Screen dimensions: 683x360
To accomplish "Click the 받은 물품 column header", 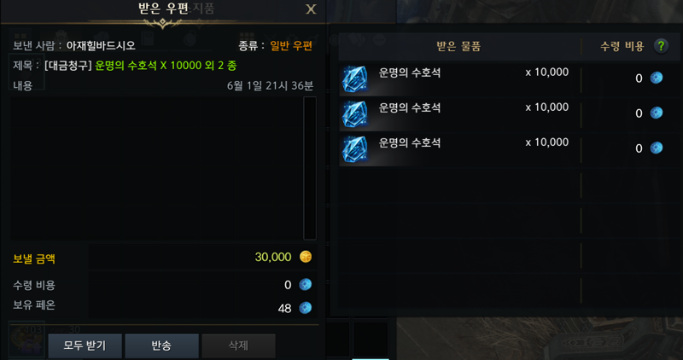I will coord(459,46).
